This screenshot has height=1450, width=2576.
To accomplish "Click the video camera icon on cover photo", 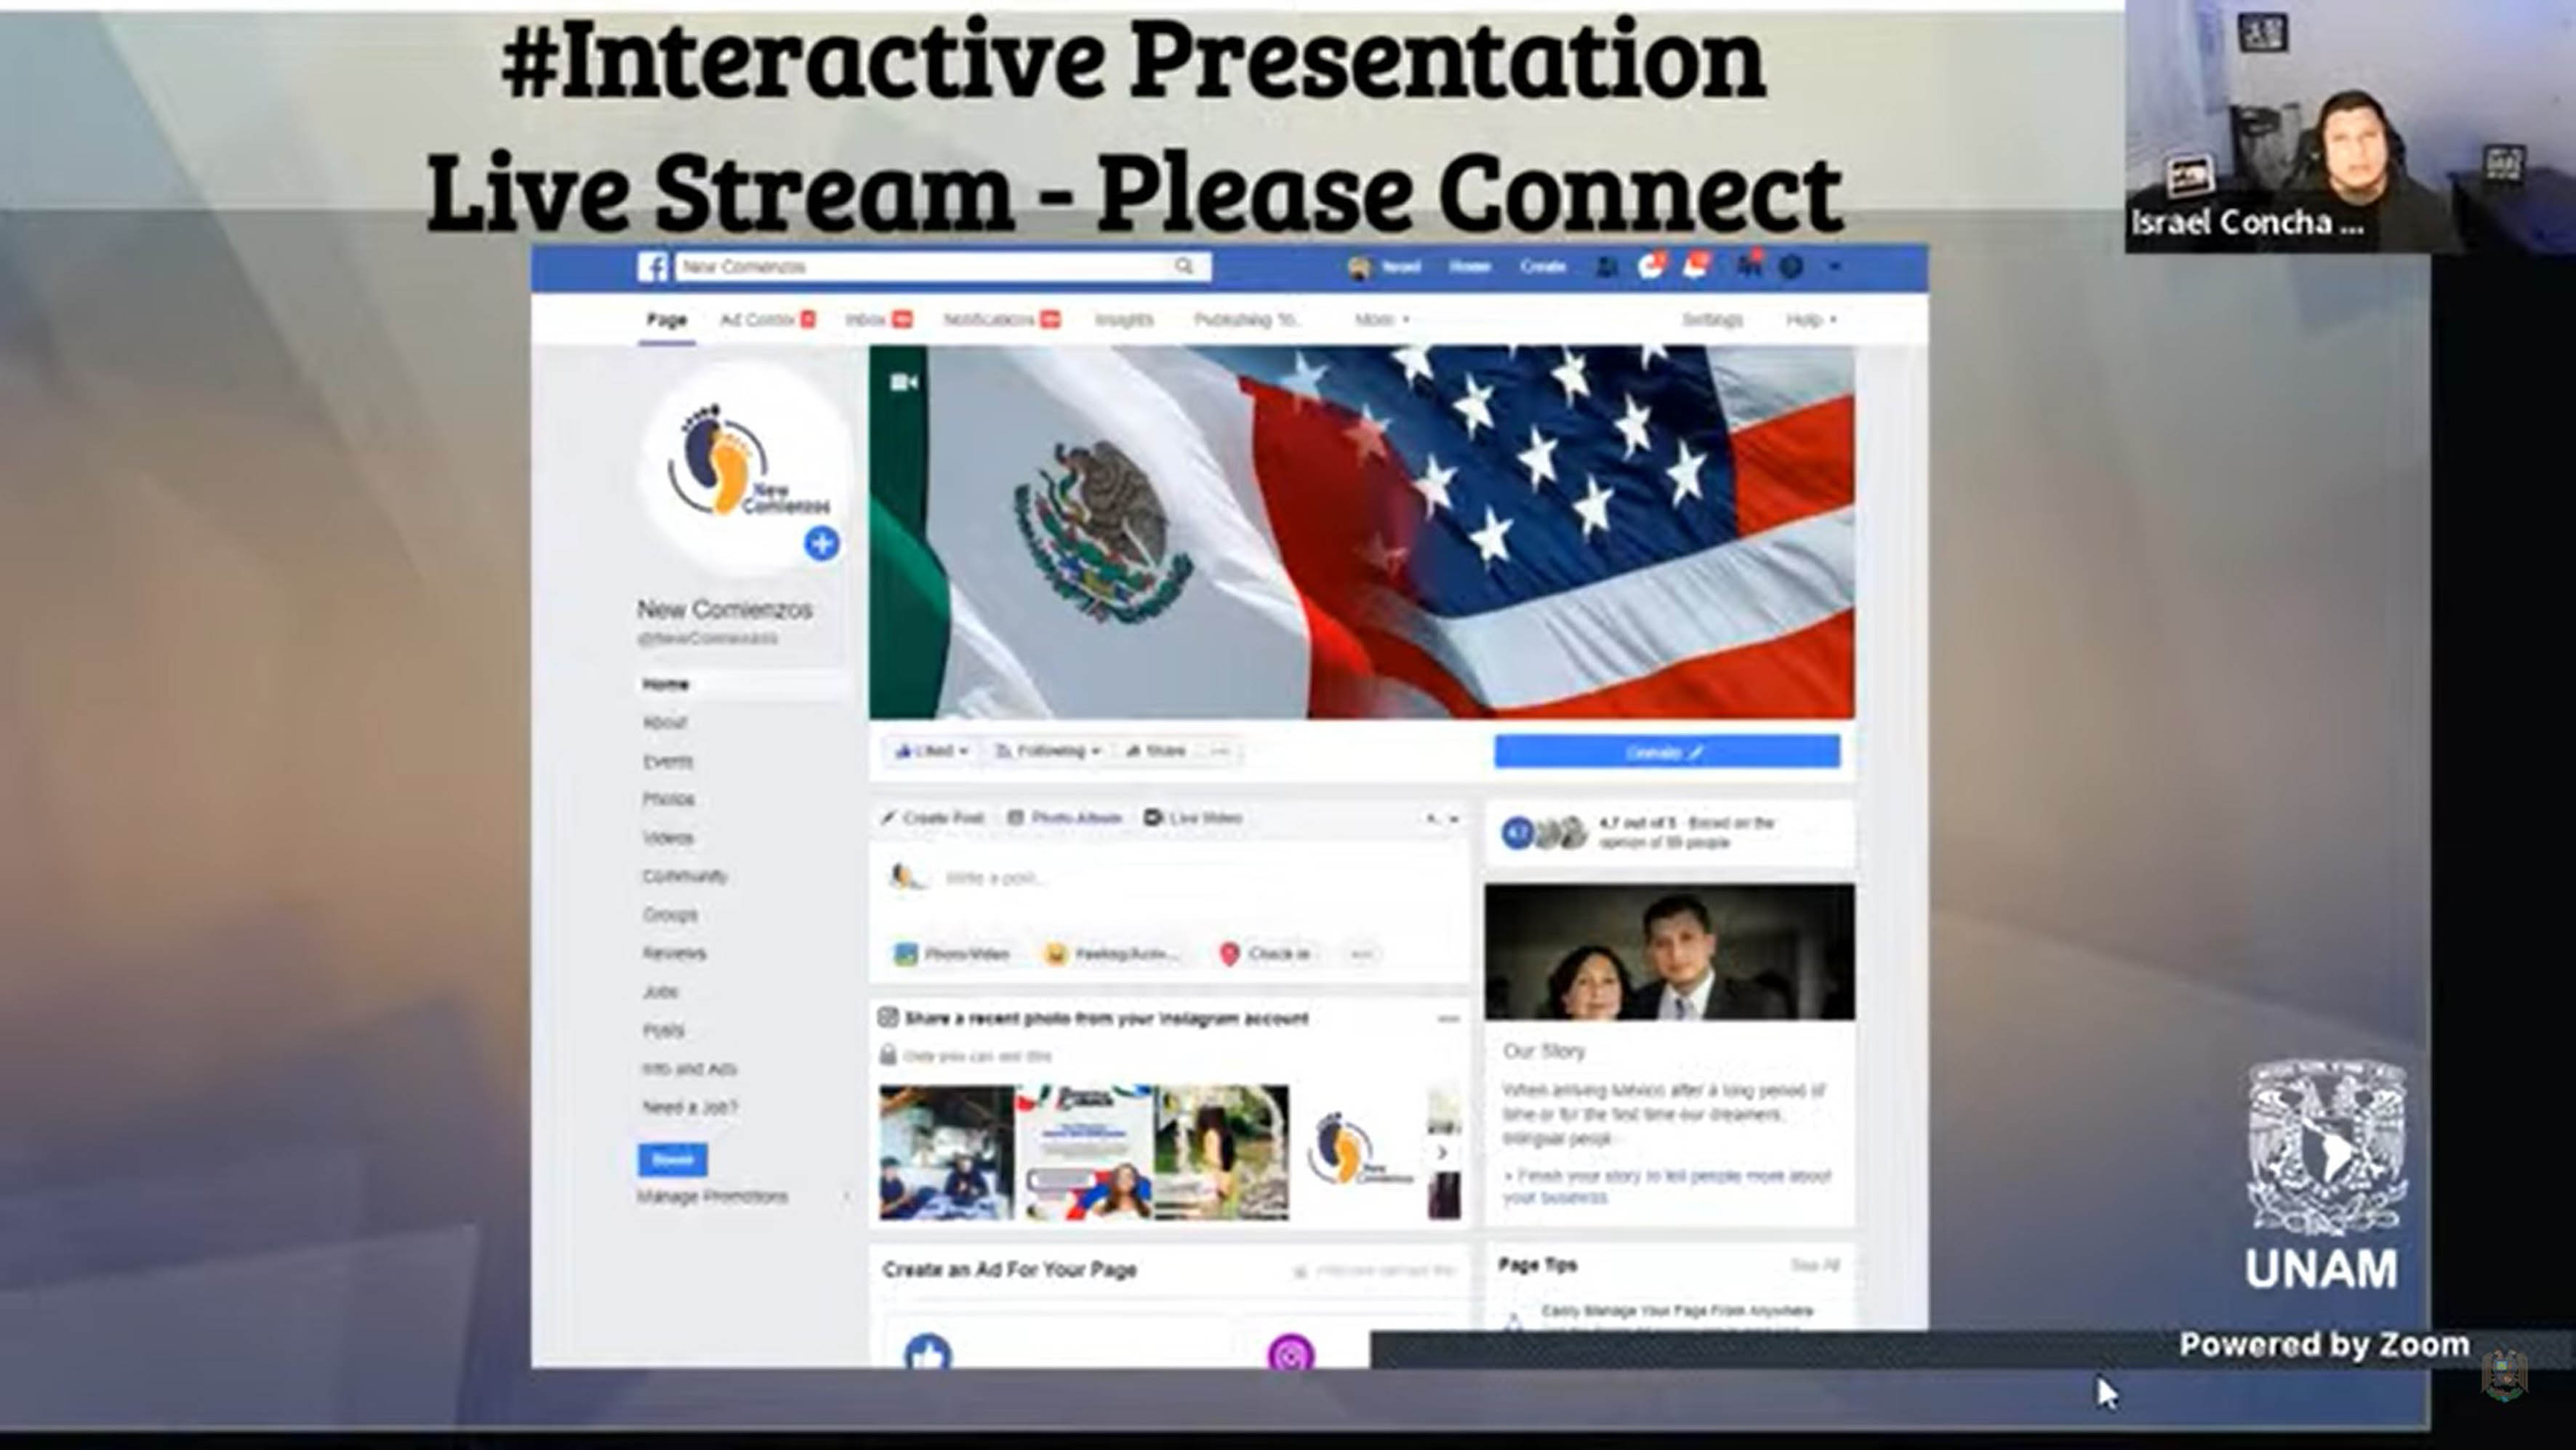I will [x=904, y=382].
